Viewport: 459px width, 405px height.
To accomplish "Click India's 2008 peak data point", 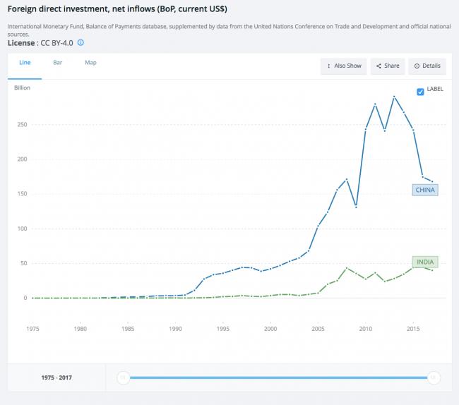I will (346, 268).
